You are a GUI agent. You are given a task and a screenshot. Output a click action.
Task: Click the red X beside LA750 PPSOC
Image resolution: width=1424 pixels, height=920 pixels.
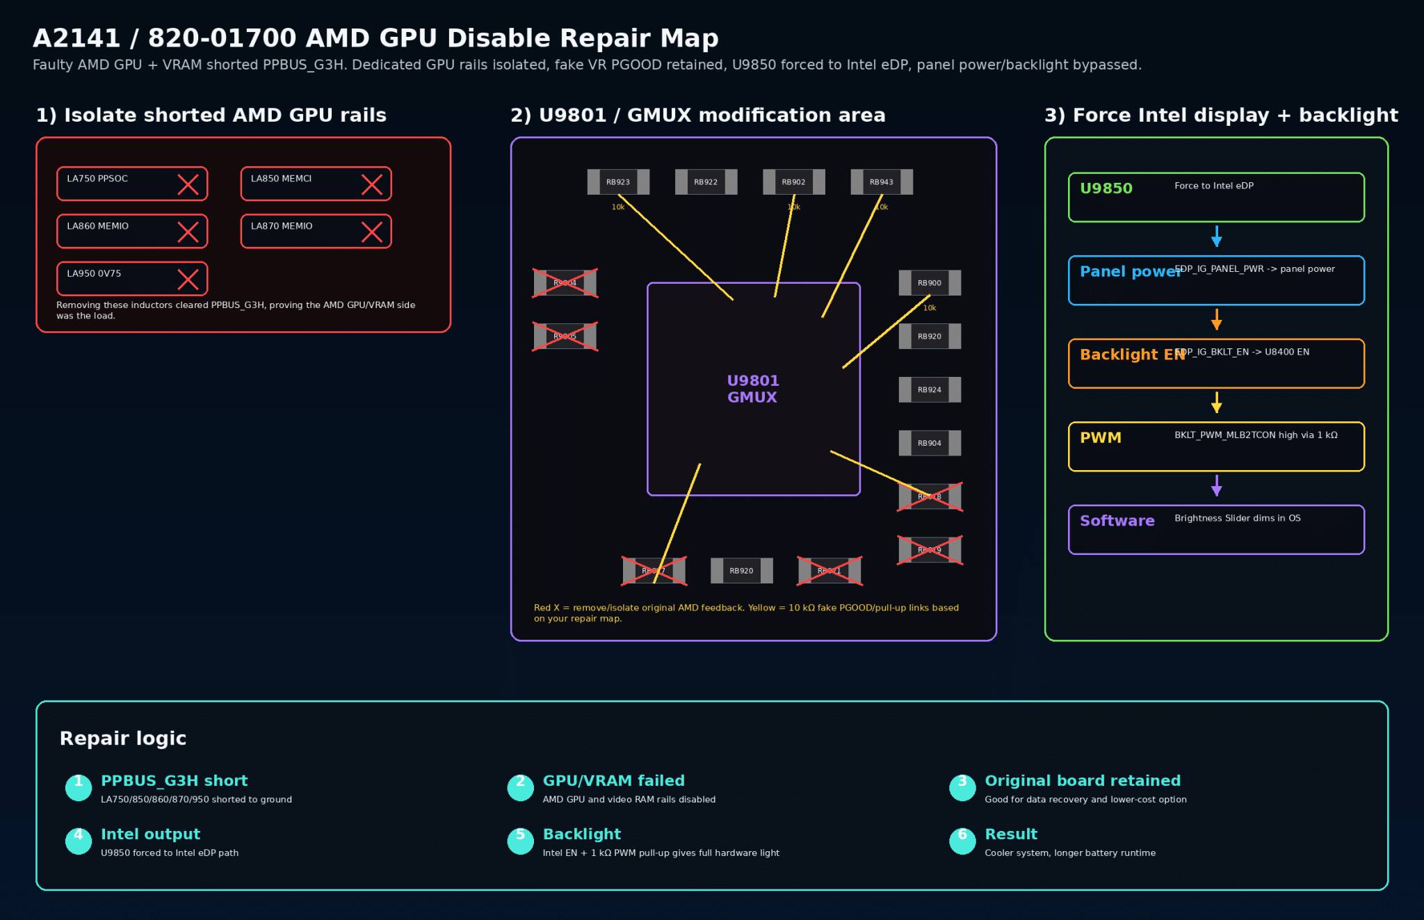[x=188, y=184]
